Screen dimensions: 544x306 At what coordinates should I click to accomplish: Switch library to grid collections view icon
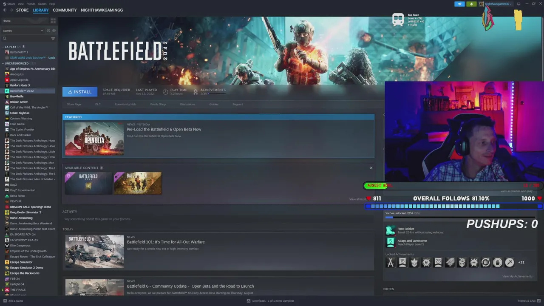(53, 20)
